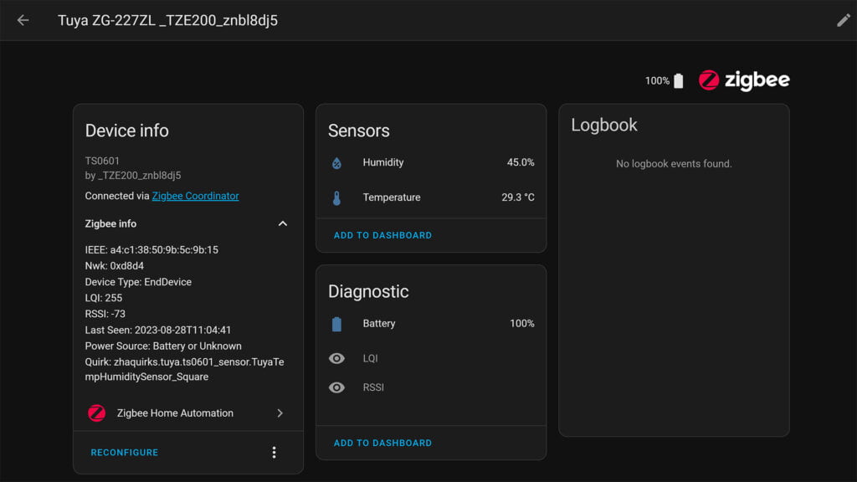
Task: Open the Temperature sensor entity
Action: click(431, 197)
